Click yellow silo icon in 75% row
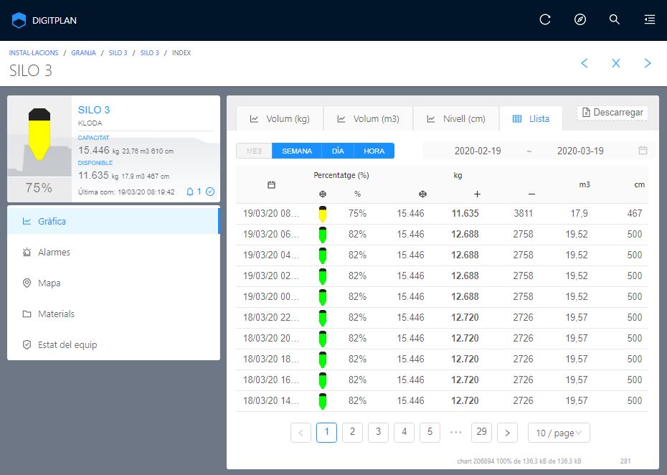This screenshot has height=475, width=667. click(323, 214)
